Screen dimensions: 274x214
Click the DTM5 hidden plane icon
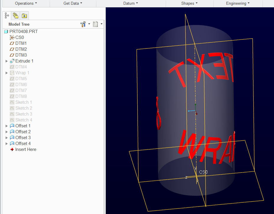point(12,79)
